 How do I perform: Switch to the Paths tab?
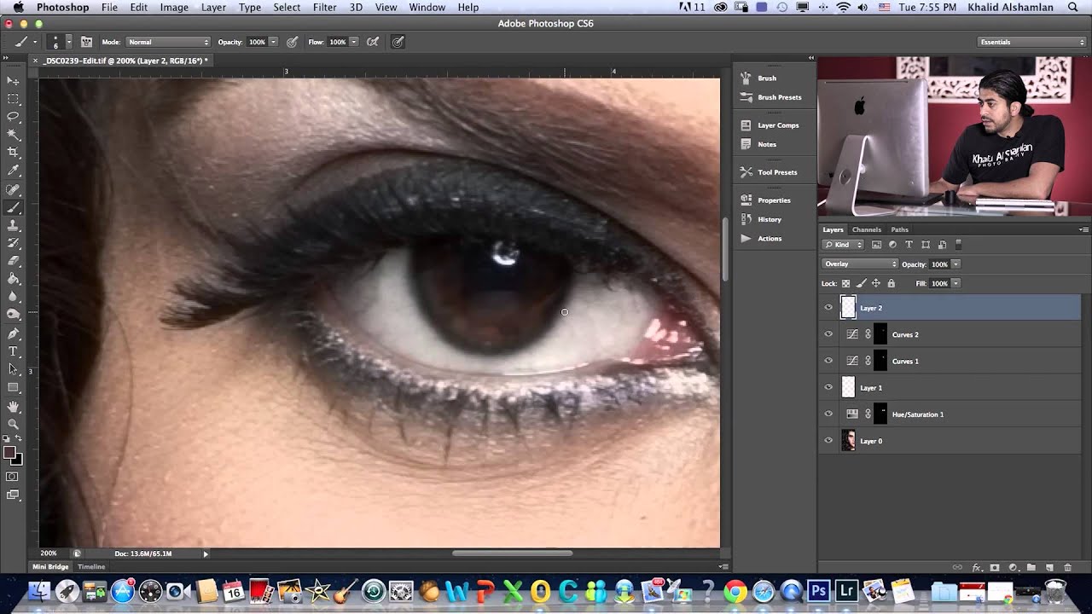pos(899,229)
